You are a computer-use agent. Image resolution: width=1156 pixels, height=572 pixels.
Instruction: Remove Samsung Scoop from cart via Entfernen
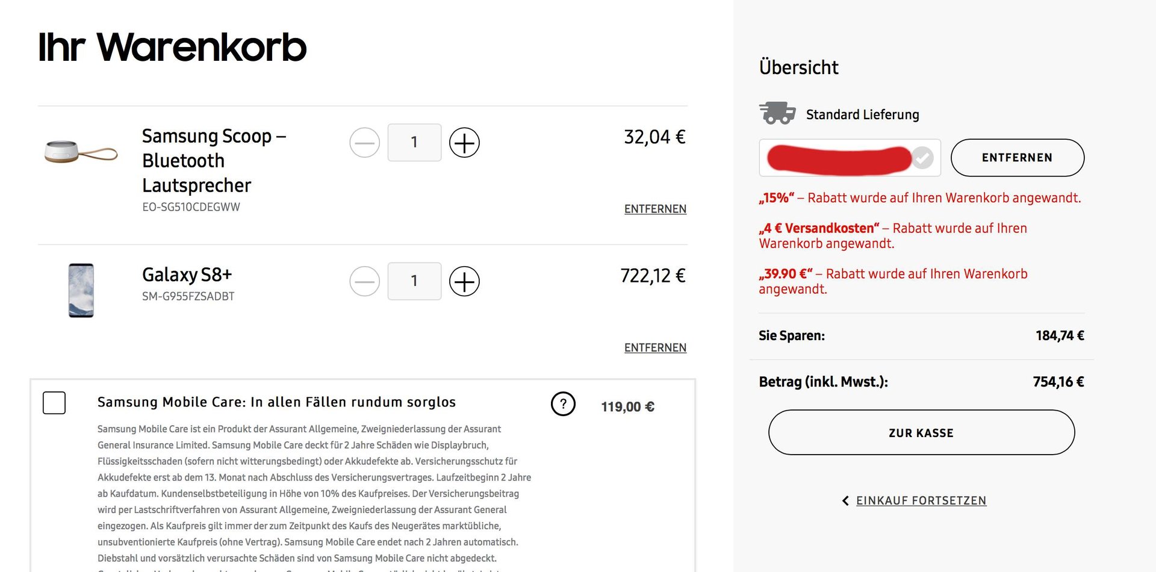(655, 209)
